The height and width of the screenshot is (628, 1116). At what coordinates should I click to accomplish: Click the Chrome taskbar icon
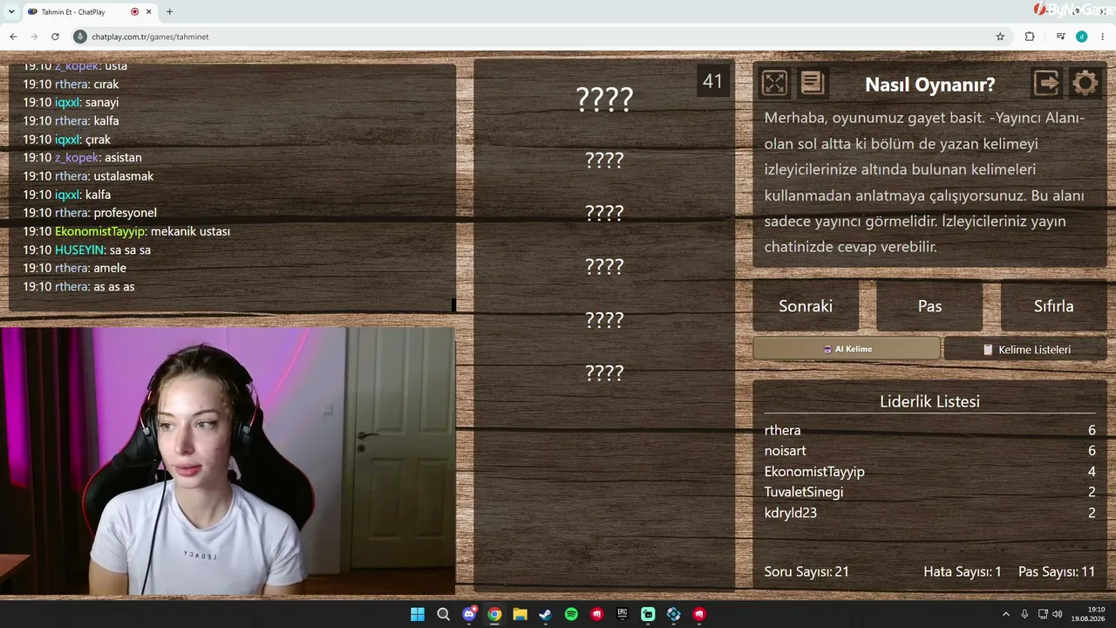pos(494,614)
